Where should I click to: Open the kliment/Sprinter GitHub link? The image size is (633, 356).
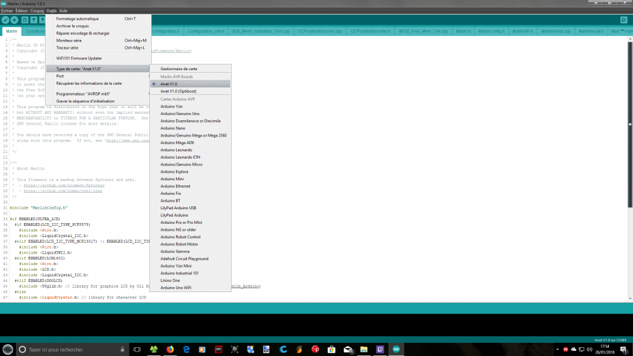[64, 185]
